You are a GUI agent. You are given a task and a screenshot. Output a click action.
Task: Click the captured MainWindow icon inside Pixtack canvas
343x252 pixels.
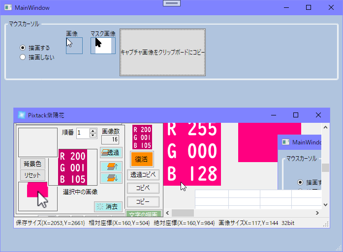(x=286, y=142)
